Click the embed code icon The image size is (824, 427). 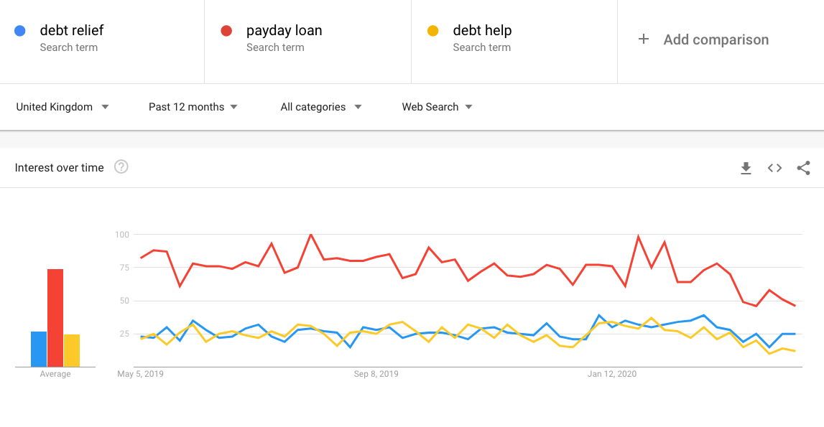[x=774, y=168]
